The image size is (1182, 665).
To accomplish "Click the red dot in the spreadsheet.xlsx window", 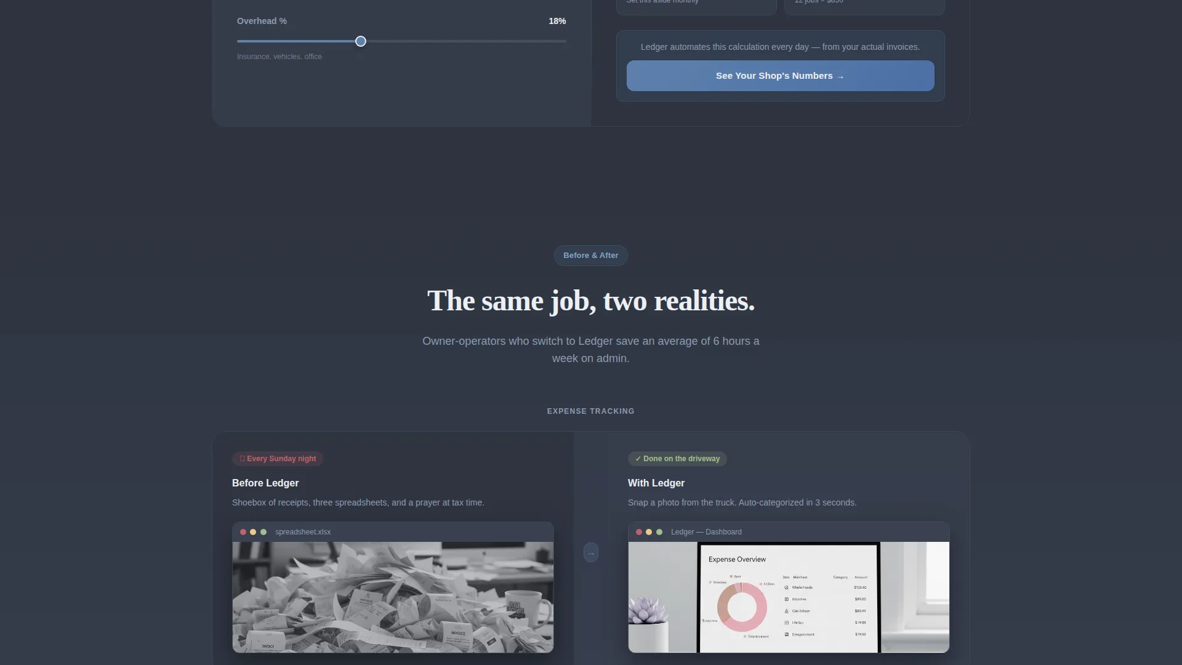I will coord(243,532).
